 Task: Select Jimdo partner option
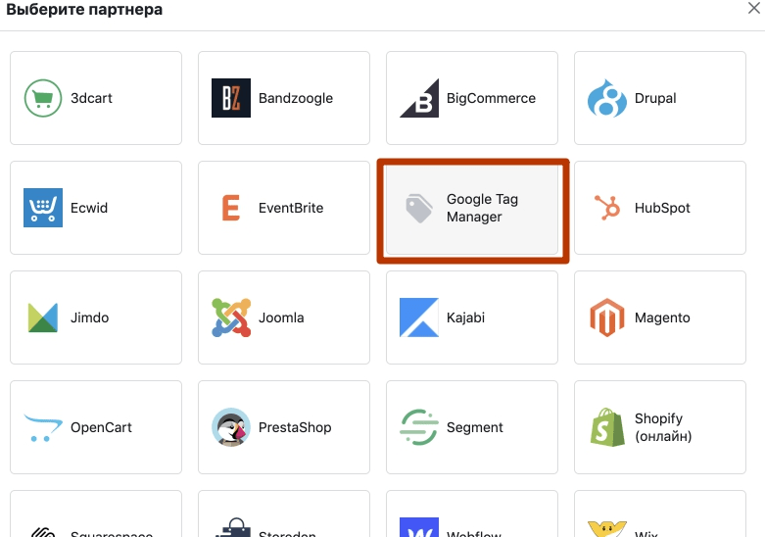point(96,317)
